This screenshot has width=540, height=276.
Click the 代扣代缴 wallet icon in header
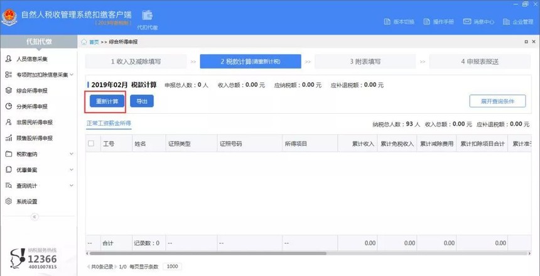[147, 16]
